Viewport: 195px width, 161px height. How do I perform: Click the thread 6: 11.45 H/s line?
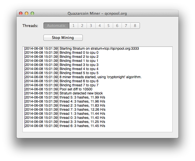65,126
